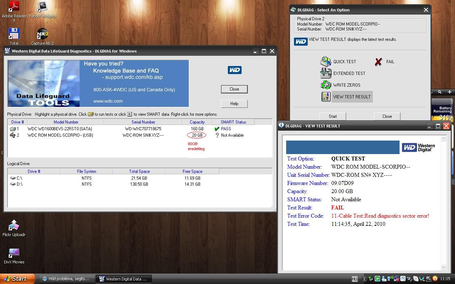Select the Extended Test icon
The width and height of the screenshot is (455, 284).
coord(326,73)
